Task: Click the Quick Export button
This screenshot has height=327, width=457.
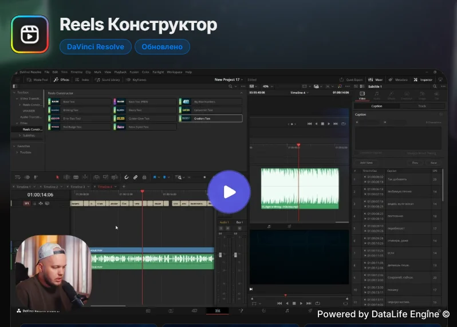Action: click(351, 80)
